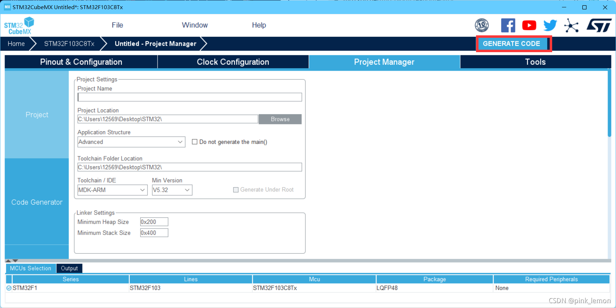Switch to Clock Configuration tab

click(x=233, y=62)
